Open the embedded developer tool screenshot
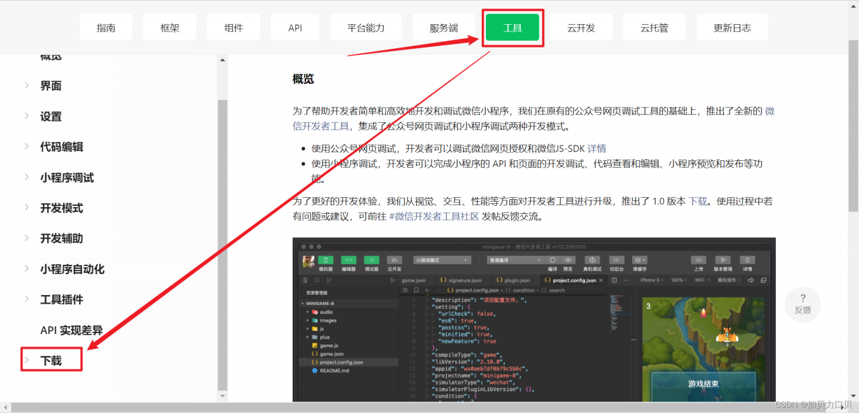859x413 pixels. coord(534,320)
